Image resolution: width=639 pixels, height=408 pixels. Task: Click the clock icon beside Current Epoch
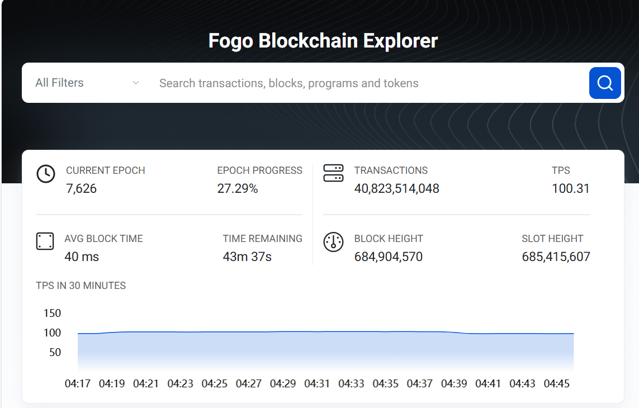(46, 174)
